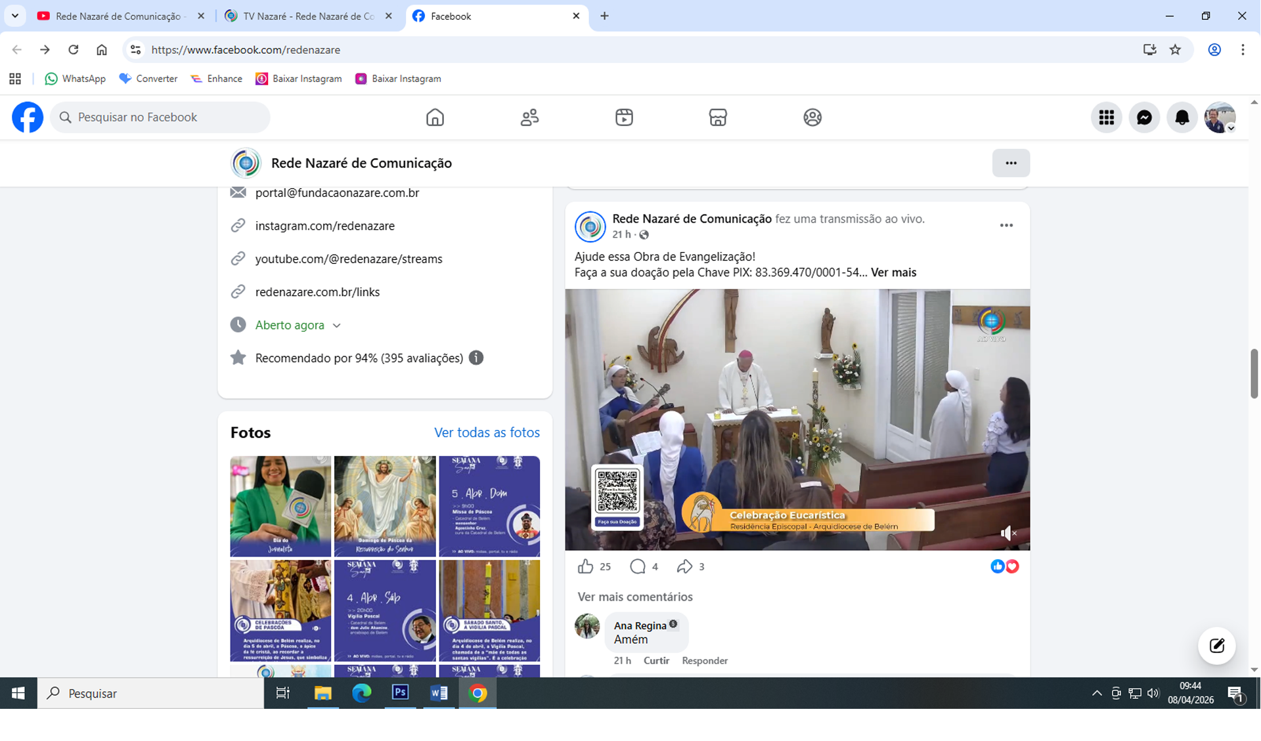Open the Friends icon in navbar
1261x741 pixels.
529,117
